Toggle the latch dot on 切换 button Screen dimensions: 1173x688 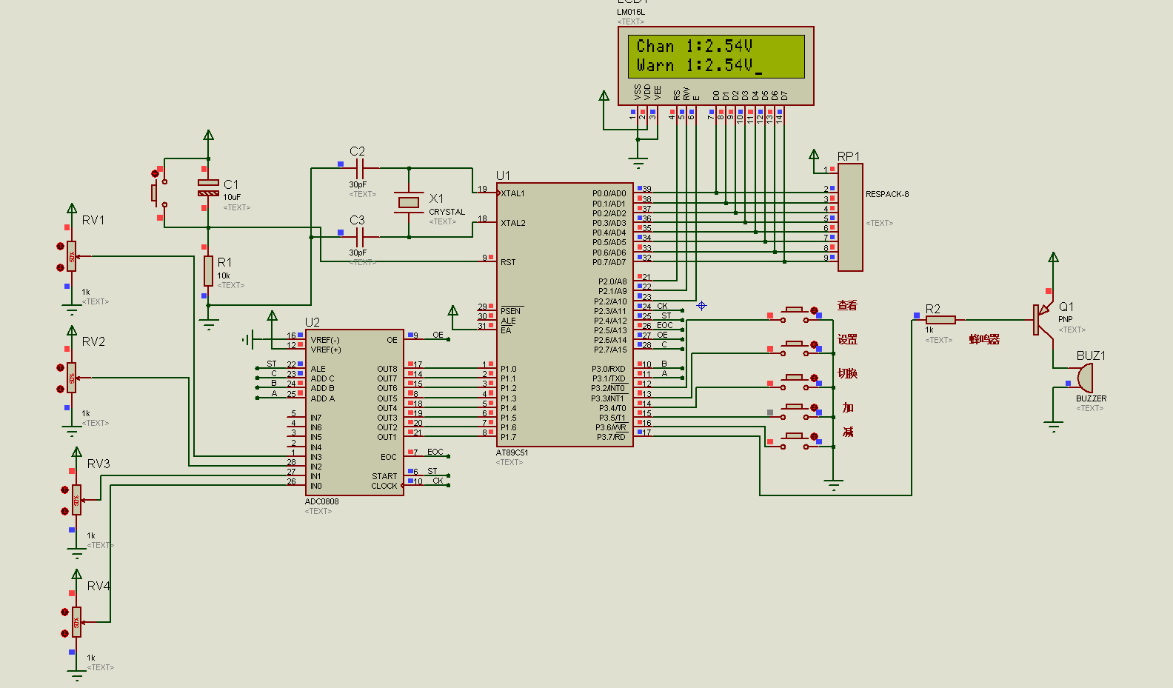coord(814,378)
